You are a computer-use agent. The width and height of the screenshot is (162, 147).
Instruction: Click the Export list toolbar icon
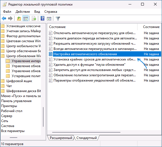[x=34, y=19]
